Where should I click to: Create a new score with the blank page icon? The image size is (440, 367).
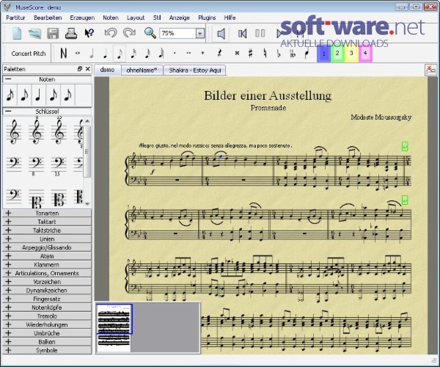tap(17, 34)
